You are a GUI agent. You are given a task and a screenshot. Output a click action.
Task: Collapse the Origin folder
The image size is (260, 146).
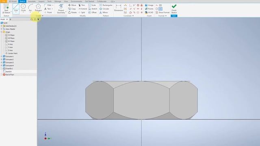[2, 32]
